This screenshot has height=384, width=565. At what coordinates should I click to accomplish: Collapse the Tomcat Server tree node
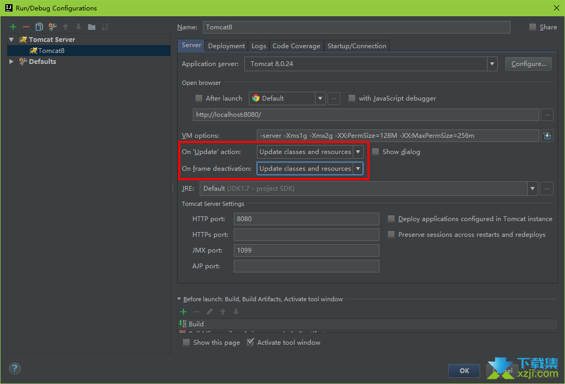pyautogui.click(x=12, y=40)
